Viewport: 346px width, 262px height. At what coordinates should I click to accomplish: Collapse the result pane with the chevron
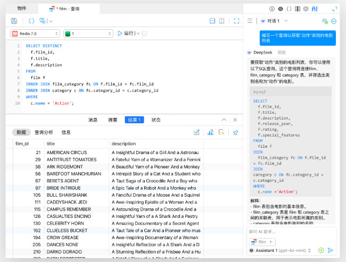224,120
